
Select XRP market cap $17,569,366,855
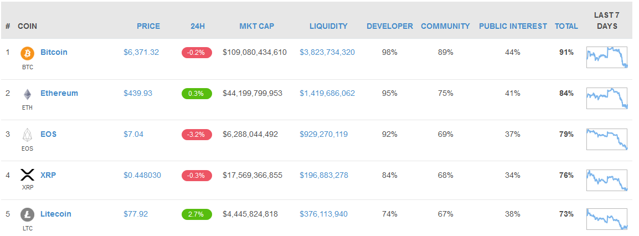[x=252, y=175]
